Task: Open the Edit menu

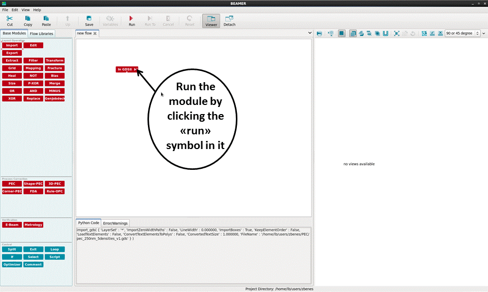Action: pos(15,10)
